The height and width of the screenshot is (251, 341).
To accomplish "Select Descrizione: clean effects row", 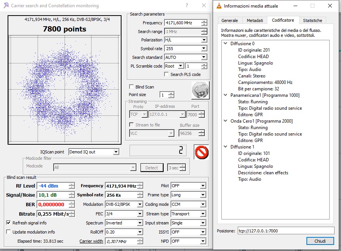I will [263, 173].
